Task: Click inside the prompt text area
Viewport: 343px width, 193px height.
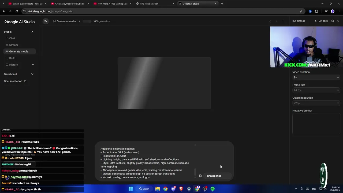Action: pyautogui.click(x=146, y=163)
